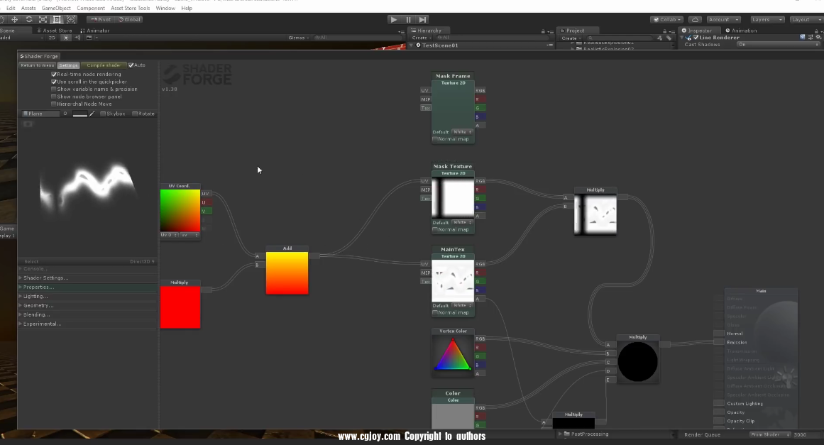The width and height of the screenshot is (824, 445).
Task: Click the Compile shader button
Action: pyautogui.click(x=104, y=65)
